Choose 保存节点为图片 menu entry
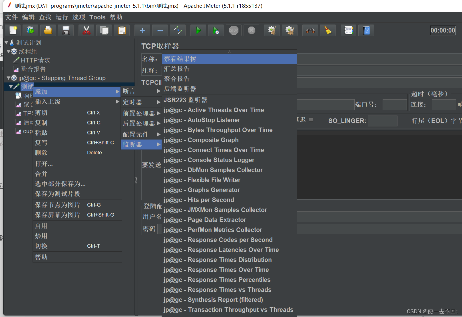The width and height of the screenshot is (462, 317). pyautogui.click(x=77, y=205)
